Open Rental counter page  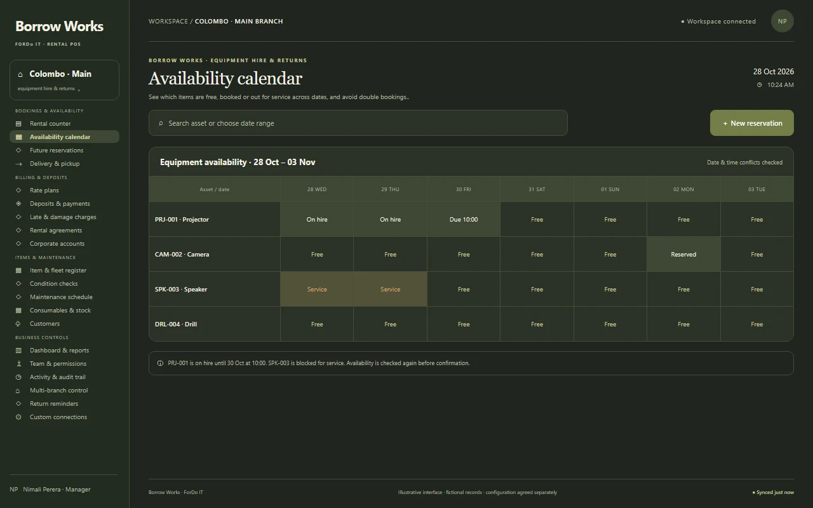click(64, 124)
